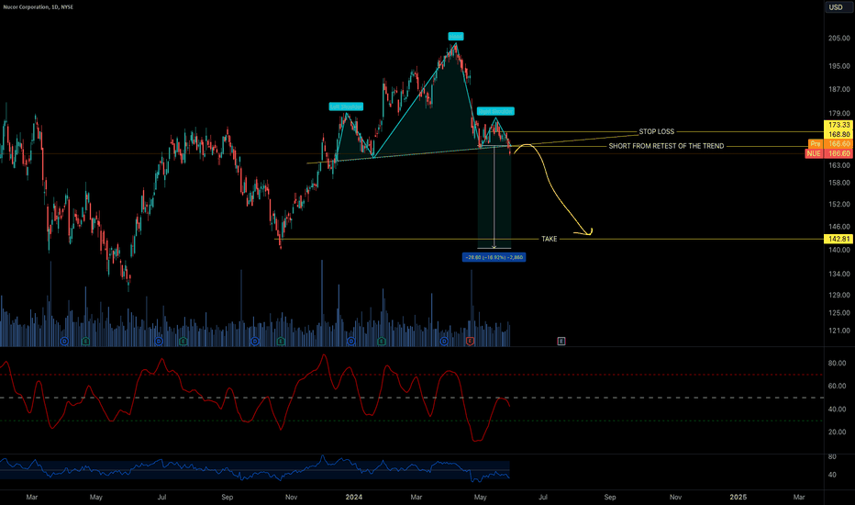Click the TAKE line label

tap(550, 239)
